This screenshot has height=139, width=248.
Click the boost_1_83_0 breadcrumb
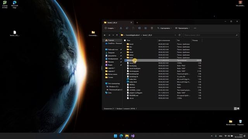[147, 35]
